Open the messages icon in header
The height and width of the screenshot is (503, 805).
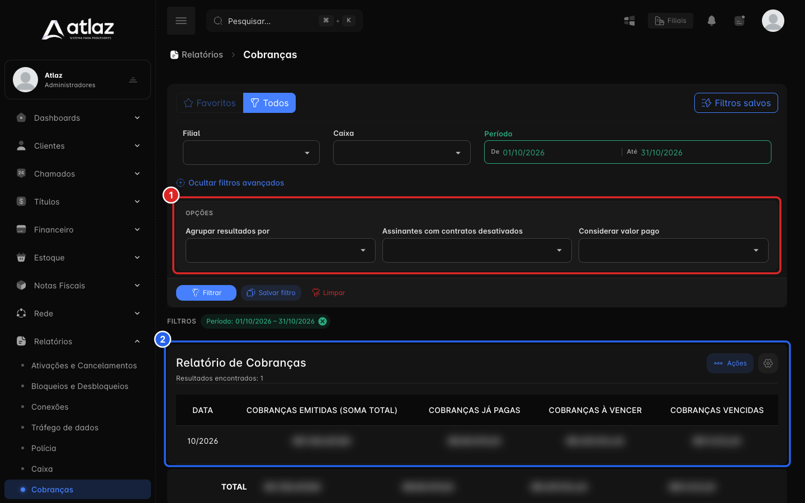pyautogui.click(x=740, y=21)
